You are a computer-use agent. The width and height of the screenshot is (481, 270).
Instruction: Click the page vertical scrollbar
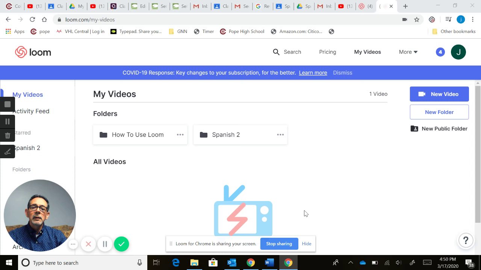click(478, 154)
